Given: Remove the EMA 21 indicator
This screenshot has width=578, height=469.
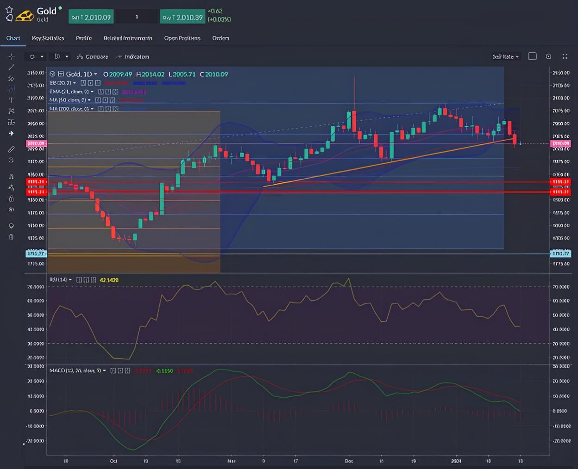Looking at the screenshot, I should (x=115, y=92).
